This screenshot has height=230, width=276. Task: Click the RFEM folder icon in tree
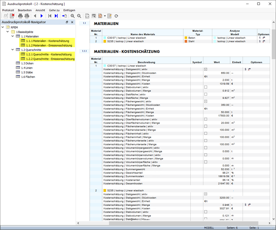pos(8,27)
